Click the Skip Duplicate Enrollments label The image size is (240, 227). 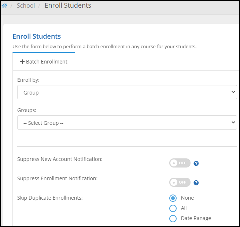(x=50, y=198)
